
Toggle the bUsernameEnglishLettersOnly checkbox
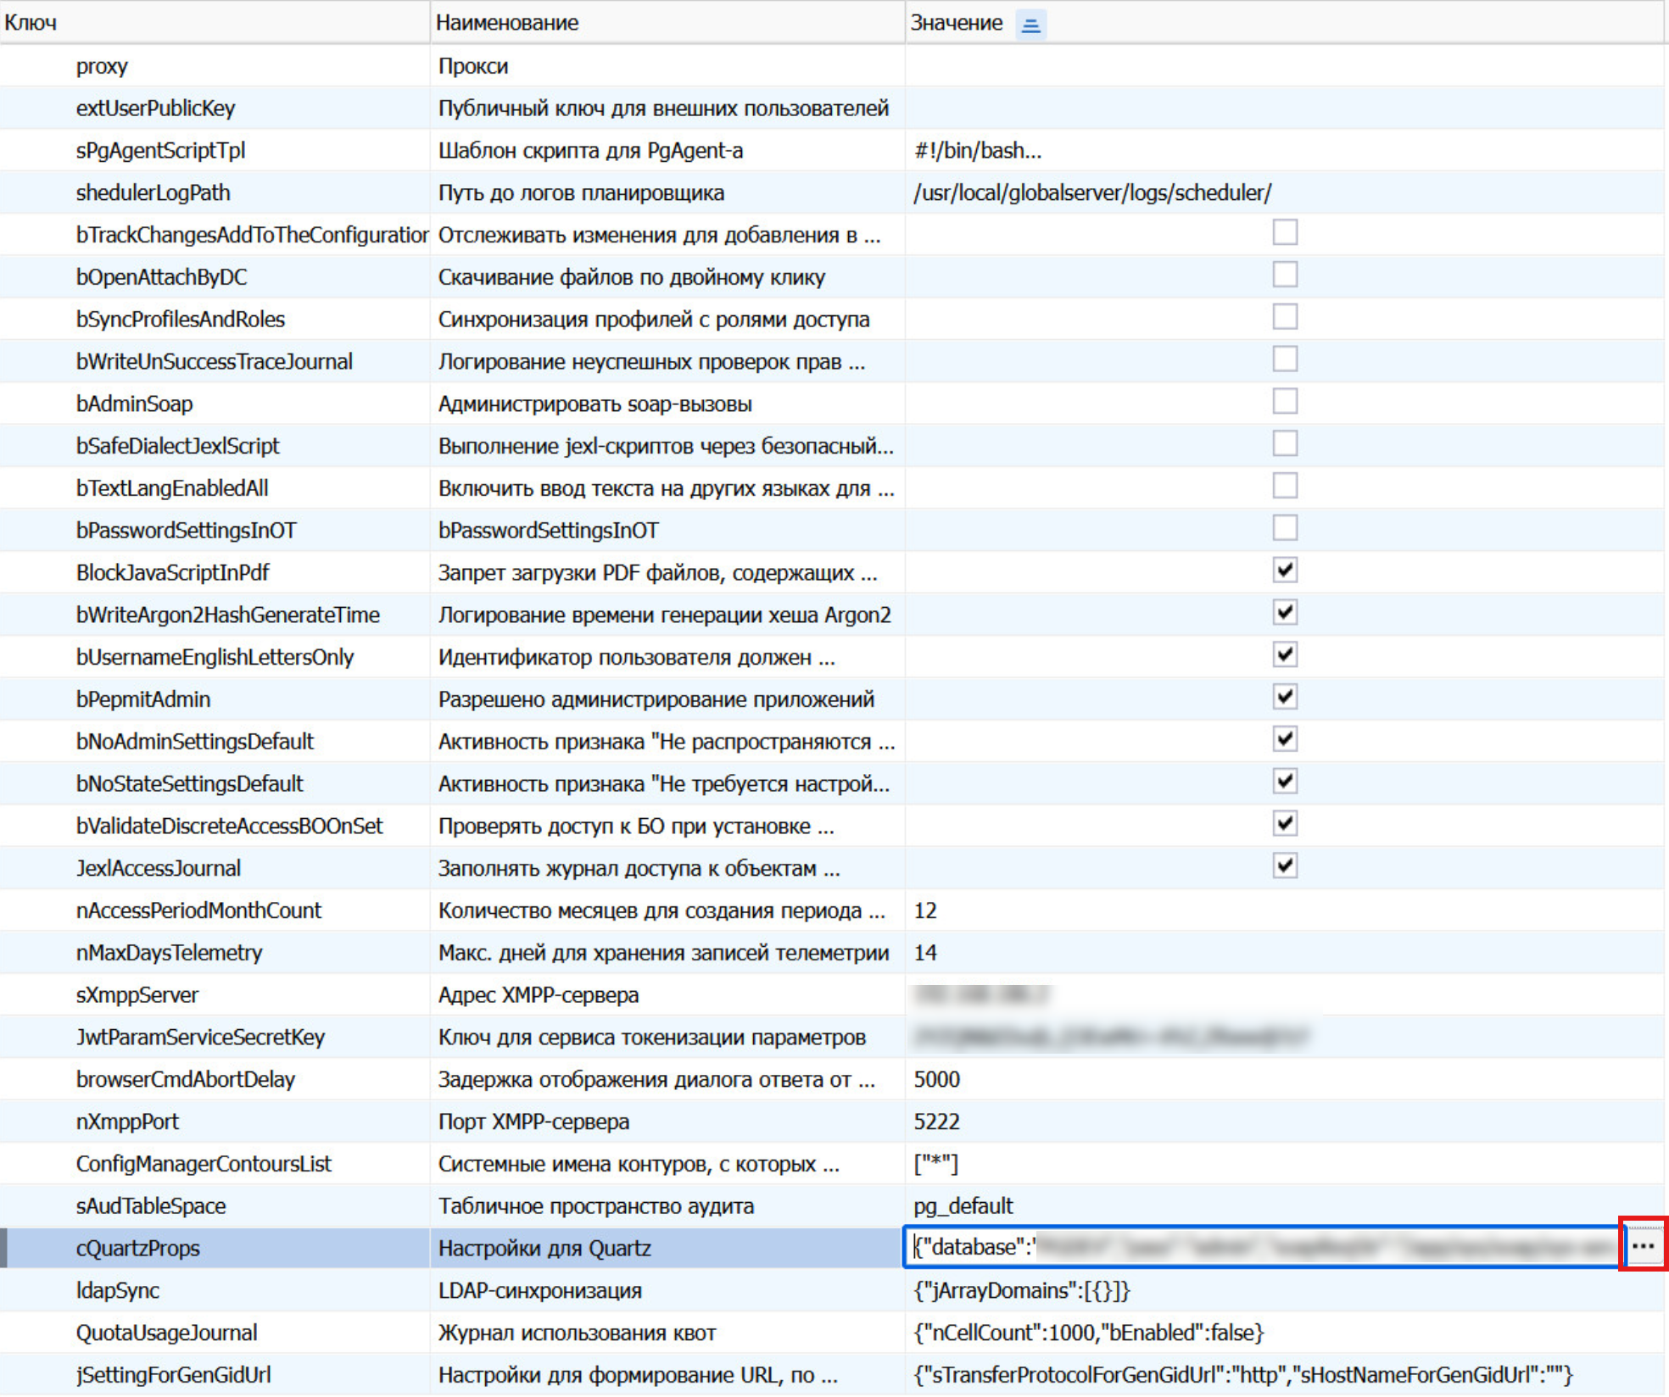1284,654
